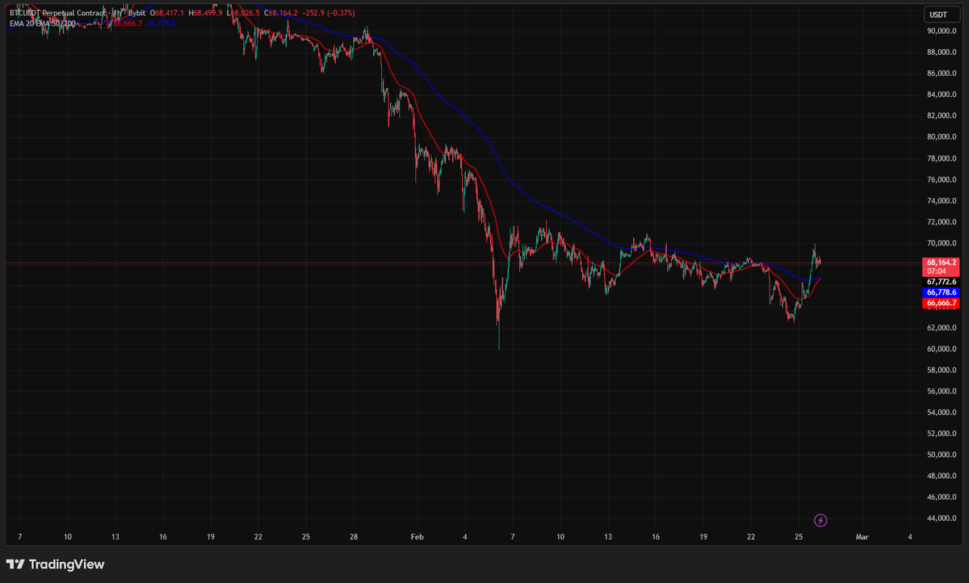Screen dimensions: 969x583
Task: Click the 84,000.0 price axis label
Action: pos(942,94)
